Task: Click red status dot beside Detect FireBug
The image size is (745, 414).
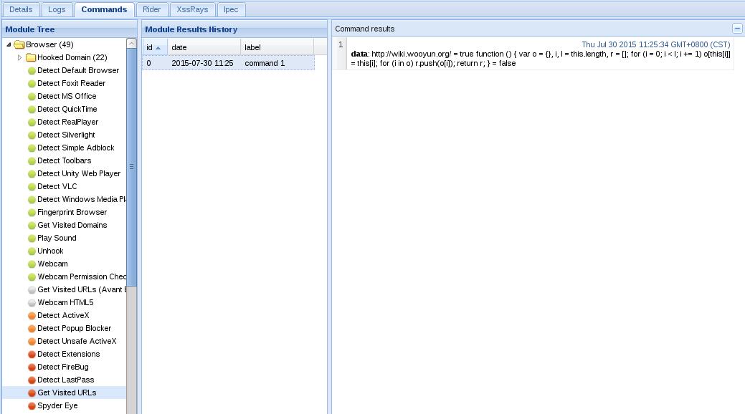Action: pyautogui.click(x=32, y=367)
